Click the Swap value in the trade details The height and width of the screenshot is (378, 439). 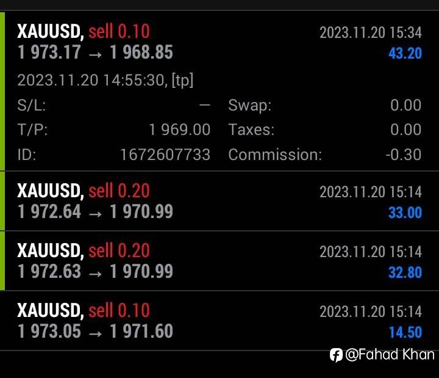tap(405, 105)
